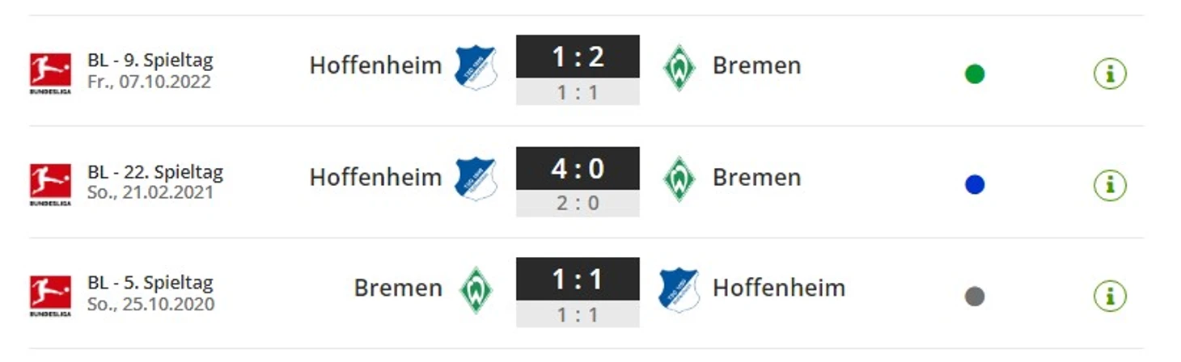Open the BL - 22. Spieltag link
This screenshot has width=1181, height=362.
(x=155, y=172)
